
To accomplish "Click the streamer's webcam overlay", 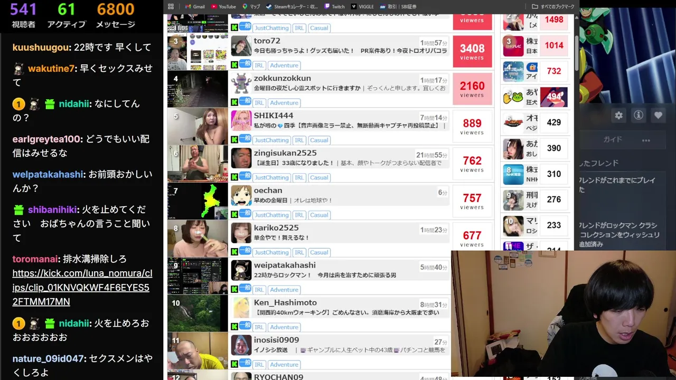I will pos(564,315).
